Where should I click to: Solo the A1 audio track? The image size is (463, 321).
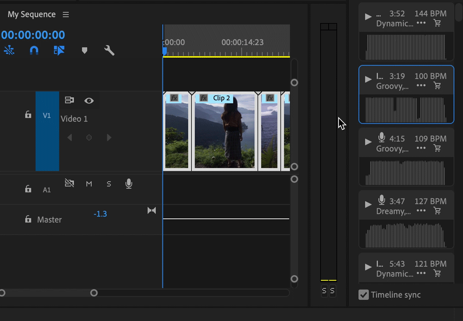tap(109, 184)
